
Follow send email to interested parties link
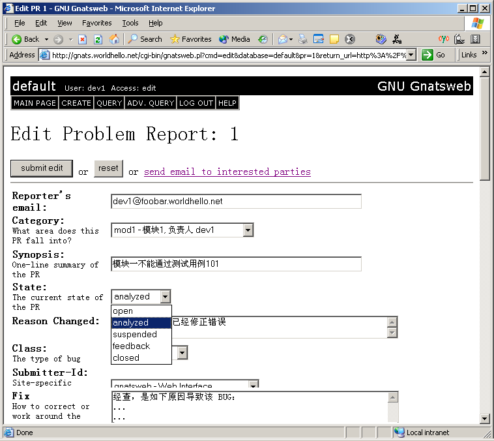(227, 172)
